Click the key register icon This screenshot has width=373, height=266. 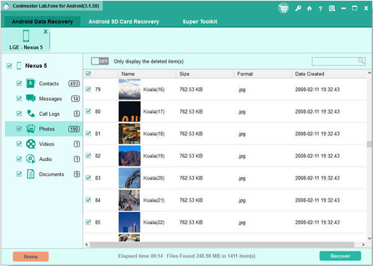298,9
